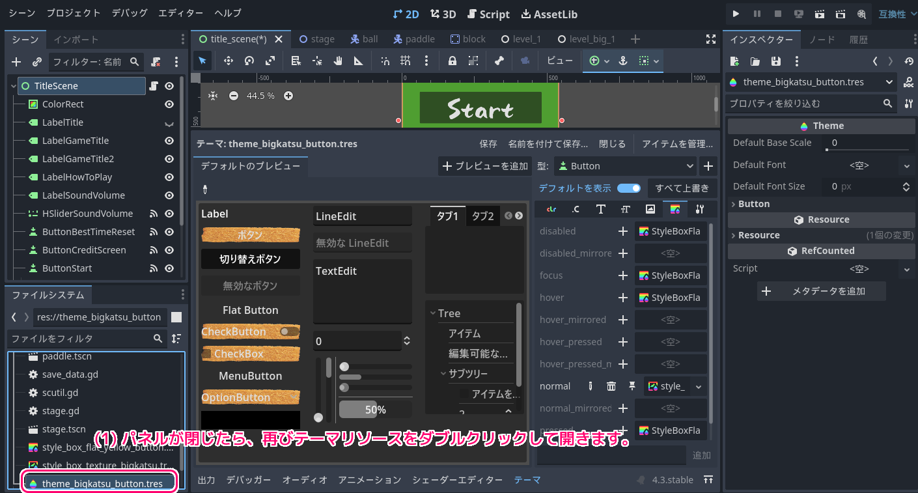Image resolution: width=918 pixels, height=493 pixels.
Task: Click the ファイルをフィルタ search field
Action: (x=86, y=339)
